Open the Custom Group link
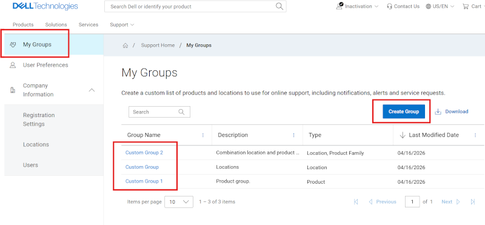The height and width of the screenshot is (225, 485). click(x=142, y=167)
